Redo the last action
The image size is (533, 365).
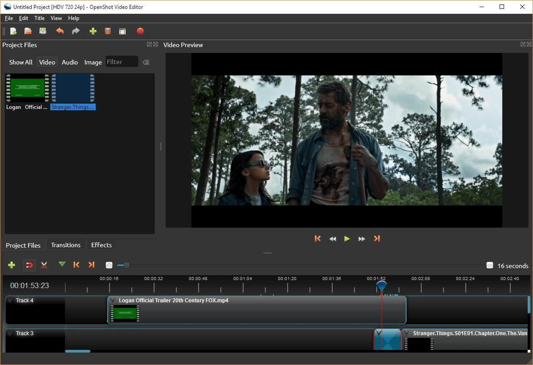[x=75, y=31]
